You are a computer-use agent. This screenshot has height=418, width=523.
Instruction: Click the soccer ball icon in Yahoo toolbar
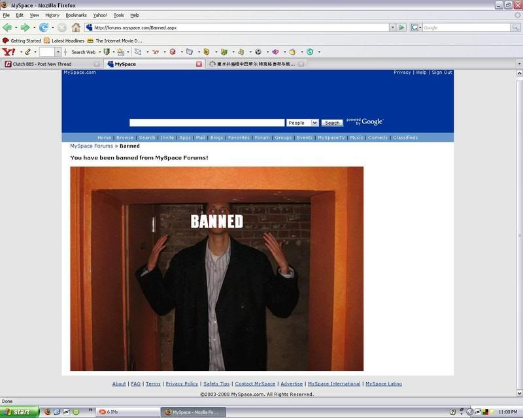(x=258, y=52)
